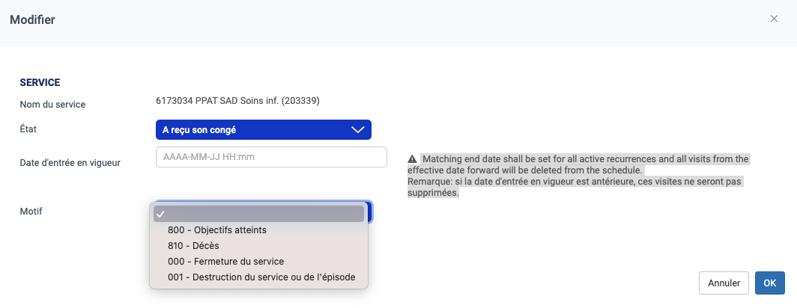Close the Modifier dialog with the X icon
The image size is (797, 308).
pyautogui.click(x=774, y=19)
